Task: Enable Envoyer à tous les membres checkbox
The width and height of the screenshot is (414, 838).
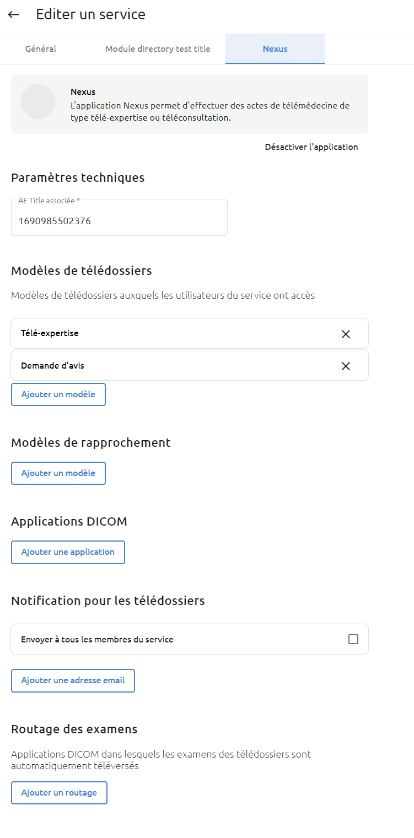Action: [353, 639]
